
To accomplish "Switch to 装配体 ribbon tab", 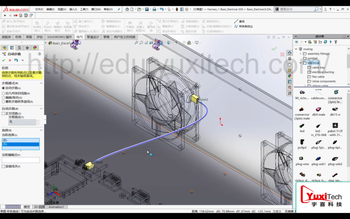I will [x=6, y=37].
